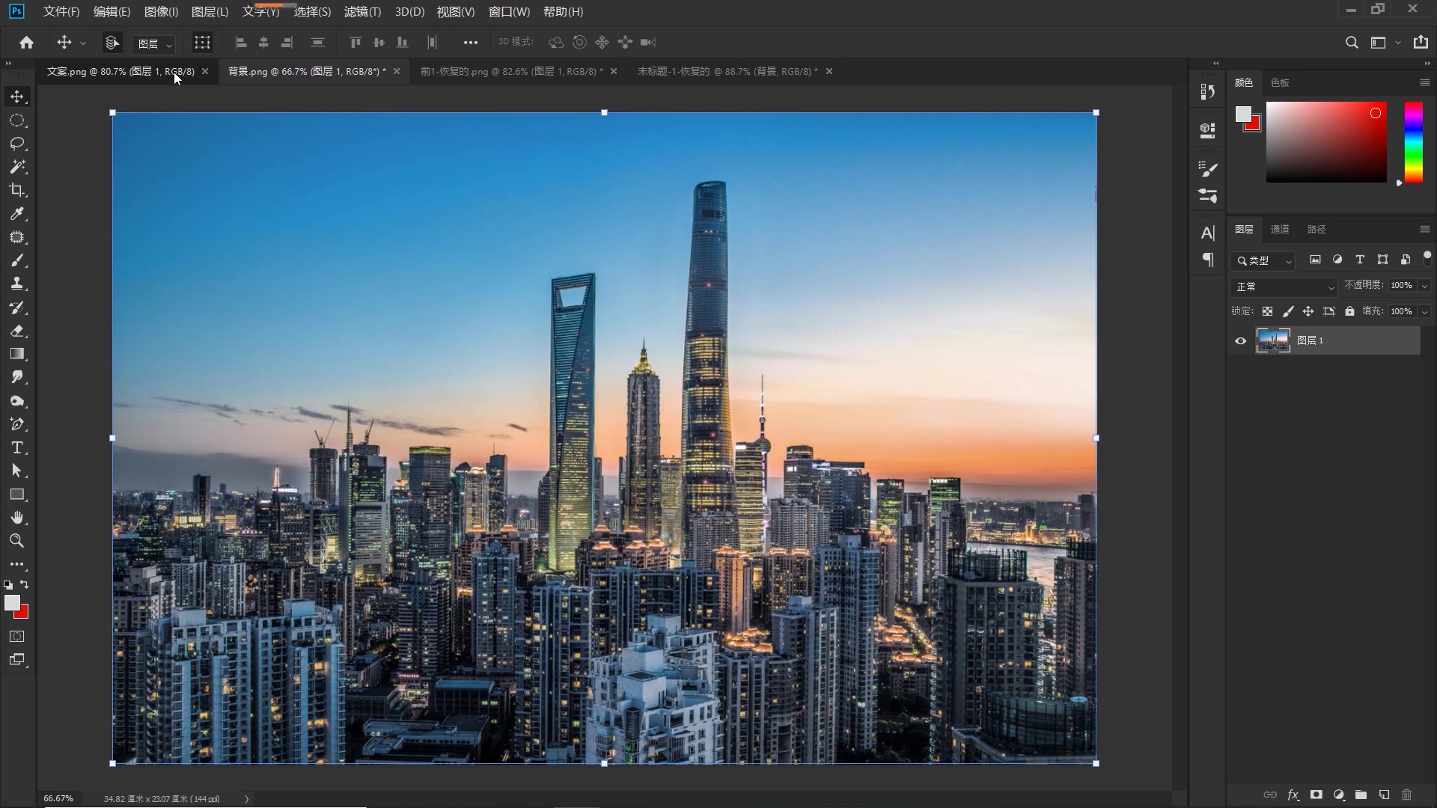Enable lock transparent pixels for 图层1
Viewport: 1437px width, 808px height.
(x=1268, y=311)
